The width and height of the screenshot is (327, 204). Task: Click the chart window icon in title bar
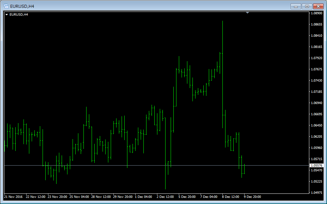6,6
